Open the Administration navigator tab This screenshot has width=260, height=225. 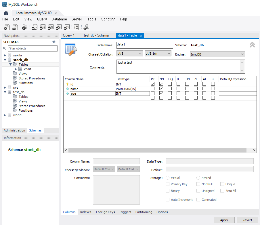tap(14, 130)
